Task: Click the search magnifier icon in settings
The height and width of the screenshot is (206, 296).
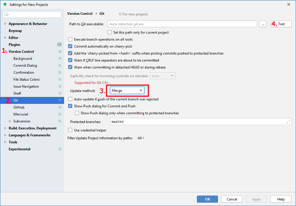Action: 6,14
